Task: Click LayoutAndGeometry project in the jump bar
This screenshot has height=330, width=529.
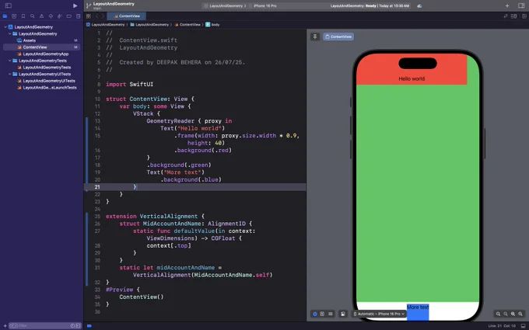Action: pos(106,25)
